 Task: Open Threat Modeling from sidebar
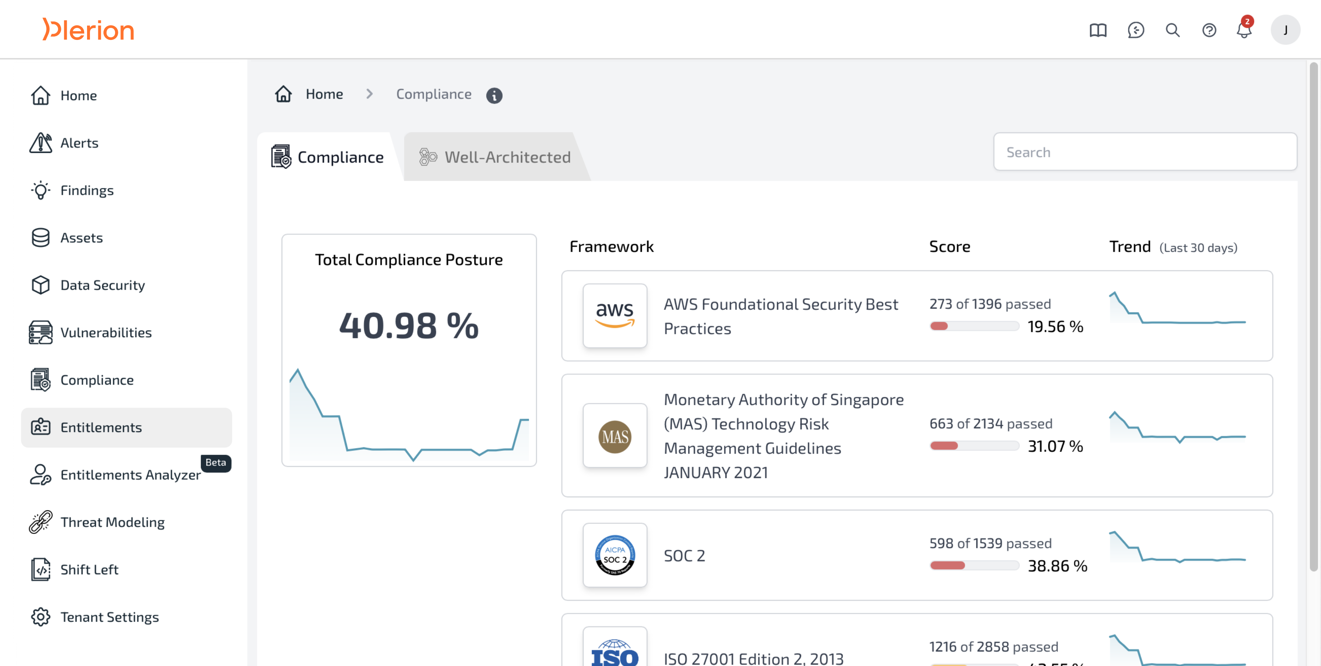[x=112, y=522]
